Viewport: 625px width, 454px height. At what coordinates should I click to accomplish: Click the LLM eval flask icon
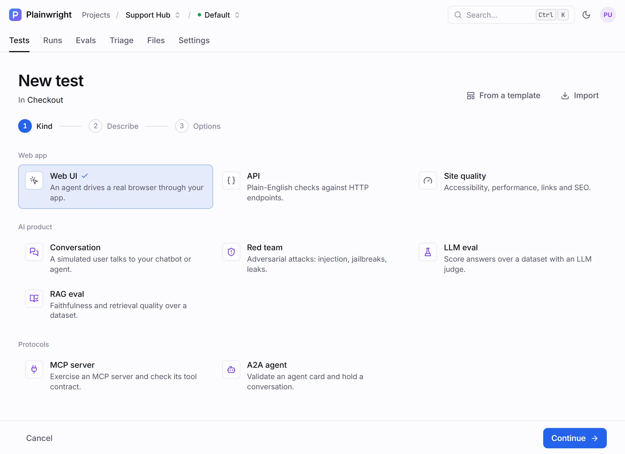tap(428, 252)
